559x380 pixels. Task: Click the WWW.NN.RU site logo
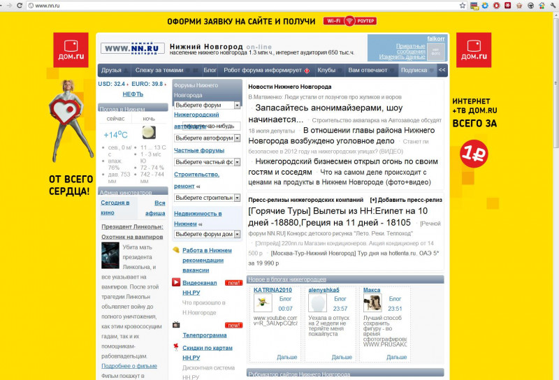click(x=132, y=48)
